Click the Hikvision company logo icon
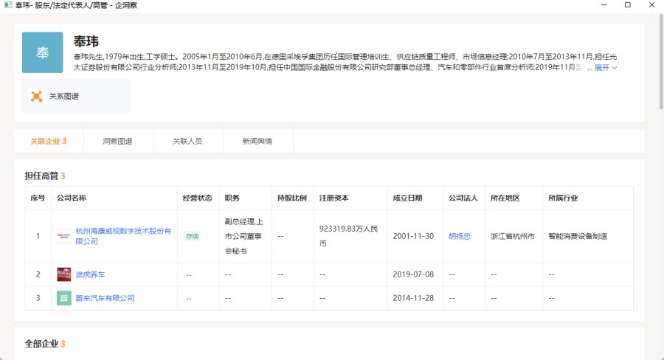This screenshot has height=360, width=664. (64, 236)
